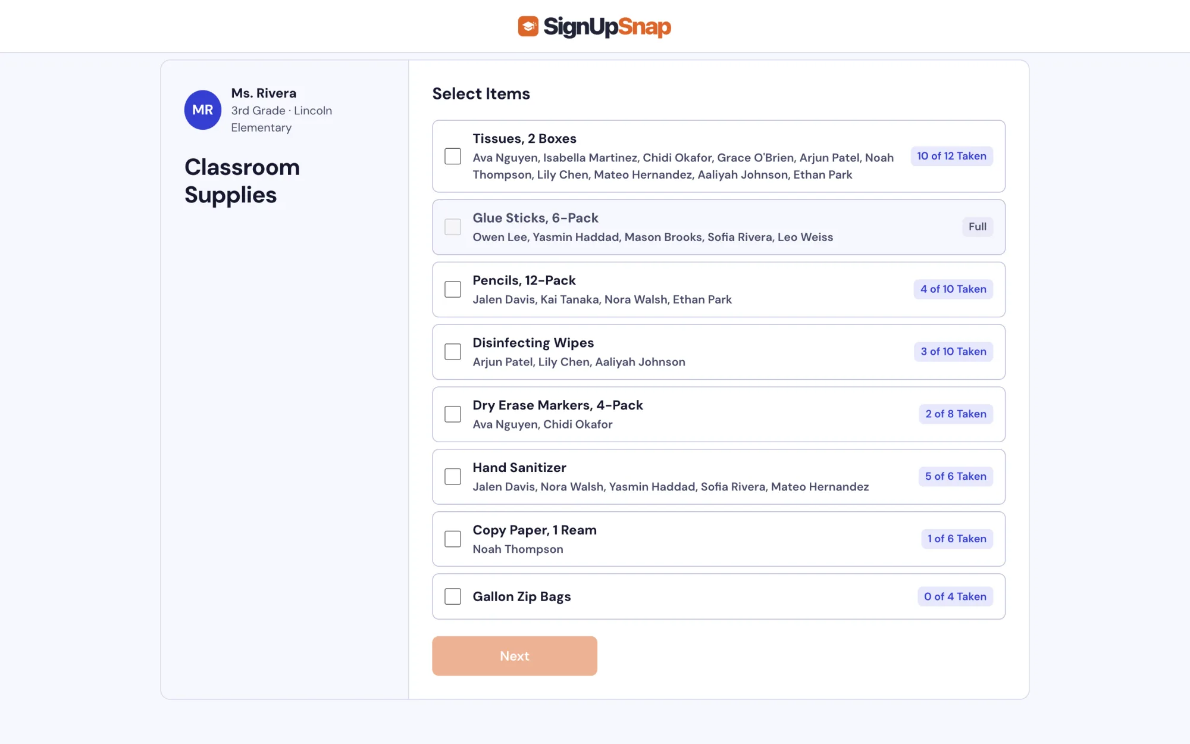Click Hand Sanitizer names ending 'Mateo Hernandez'

[671, 487]
